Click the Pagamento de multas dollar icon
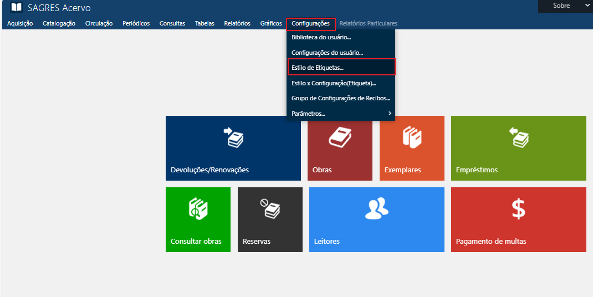 (x=518, y=209)
